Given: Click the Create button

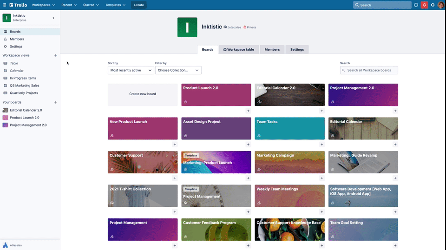Looking at the screenshot, I should coord(139,5).
